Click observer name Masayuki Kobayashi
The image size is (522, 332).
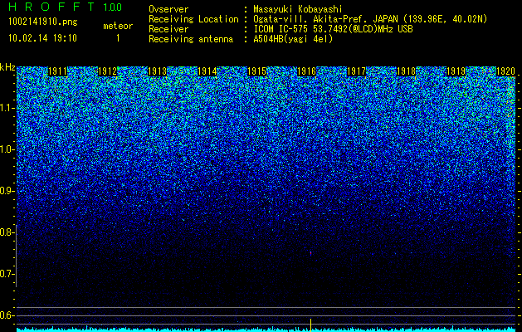click(298, 9)
